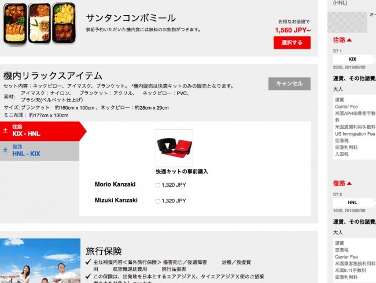
Task: Click the red 選択する button
Action: [x=292, y=42]
